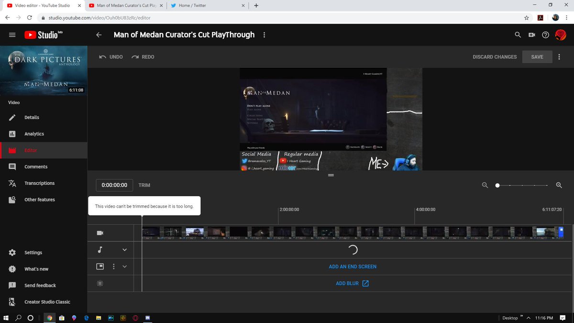The height and width of the screenshot is (323, 574).
Task: Open Microsoft Edge from the taskbar
Action: pyautogui.click(x=87, y=318)
